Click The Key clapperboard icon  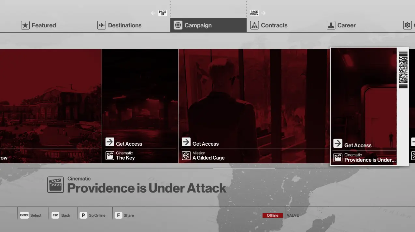[x=110, y=155]
